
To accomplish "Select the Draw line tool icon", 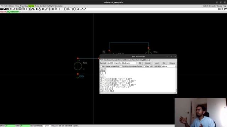I will [x=62, y=9].
